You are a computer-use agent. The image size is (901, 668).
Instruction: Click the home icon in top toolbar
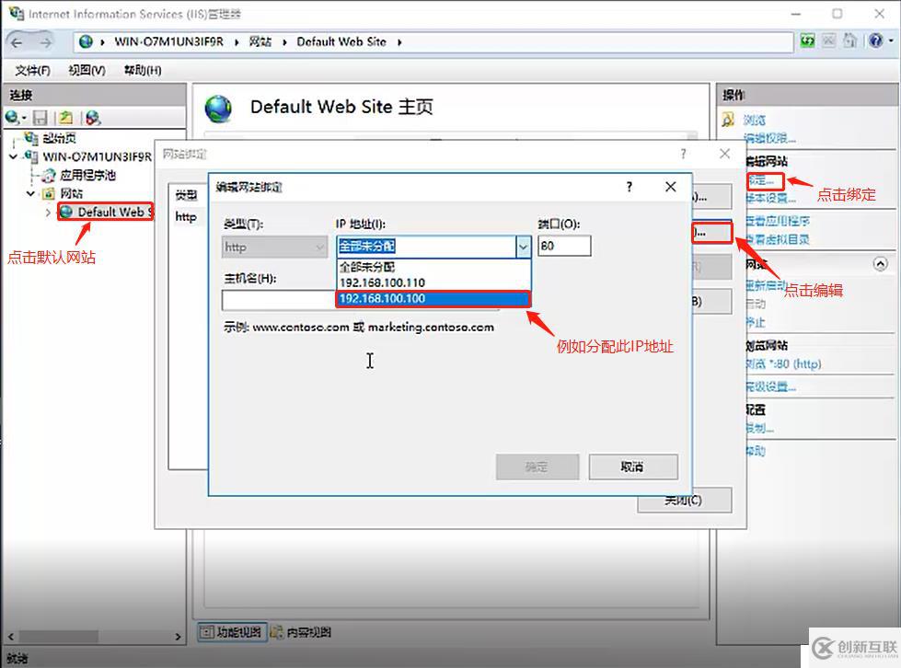pos(849,40)
